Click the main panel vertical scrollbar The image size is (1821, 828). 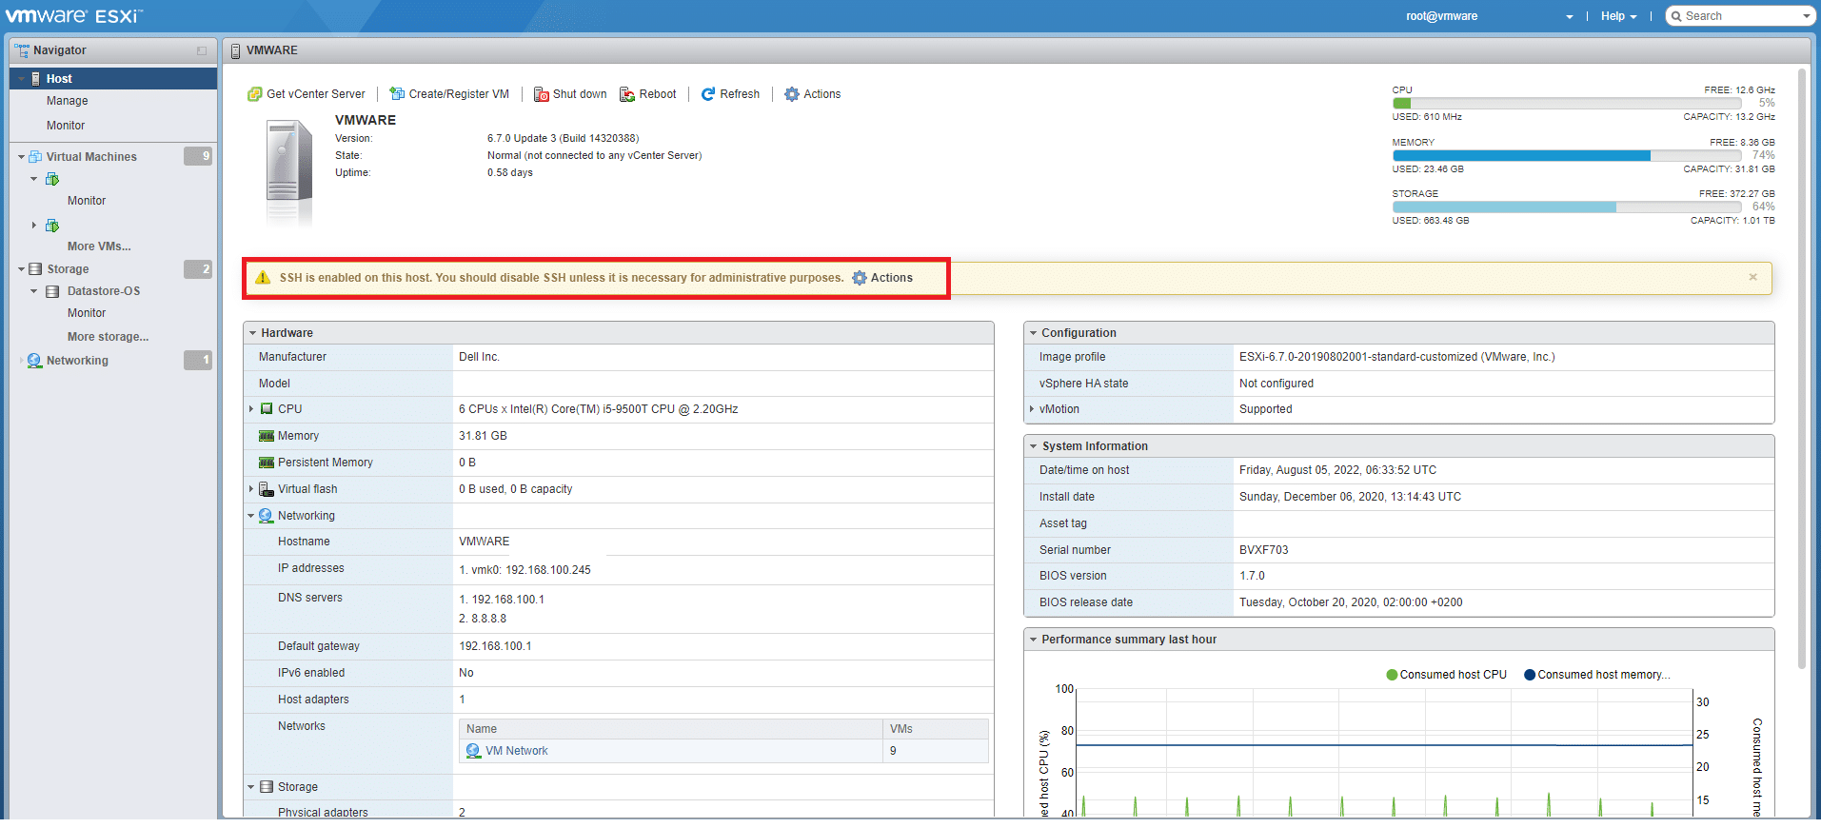1801,369
